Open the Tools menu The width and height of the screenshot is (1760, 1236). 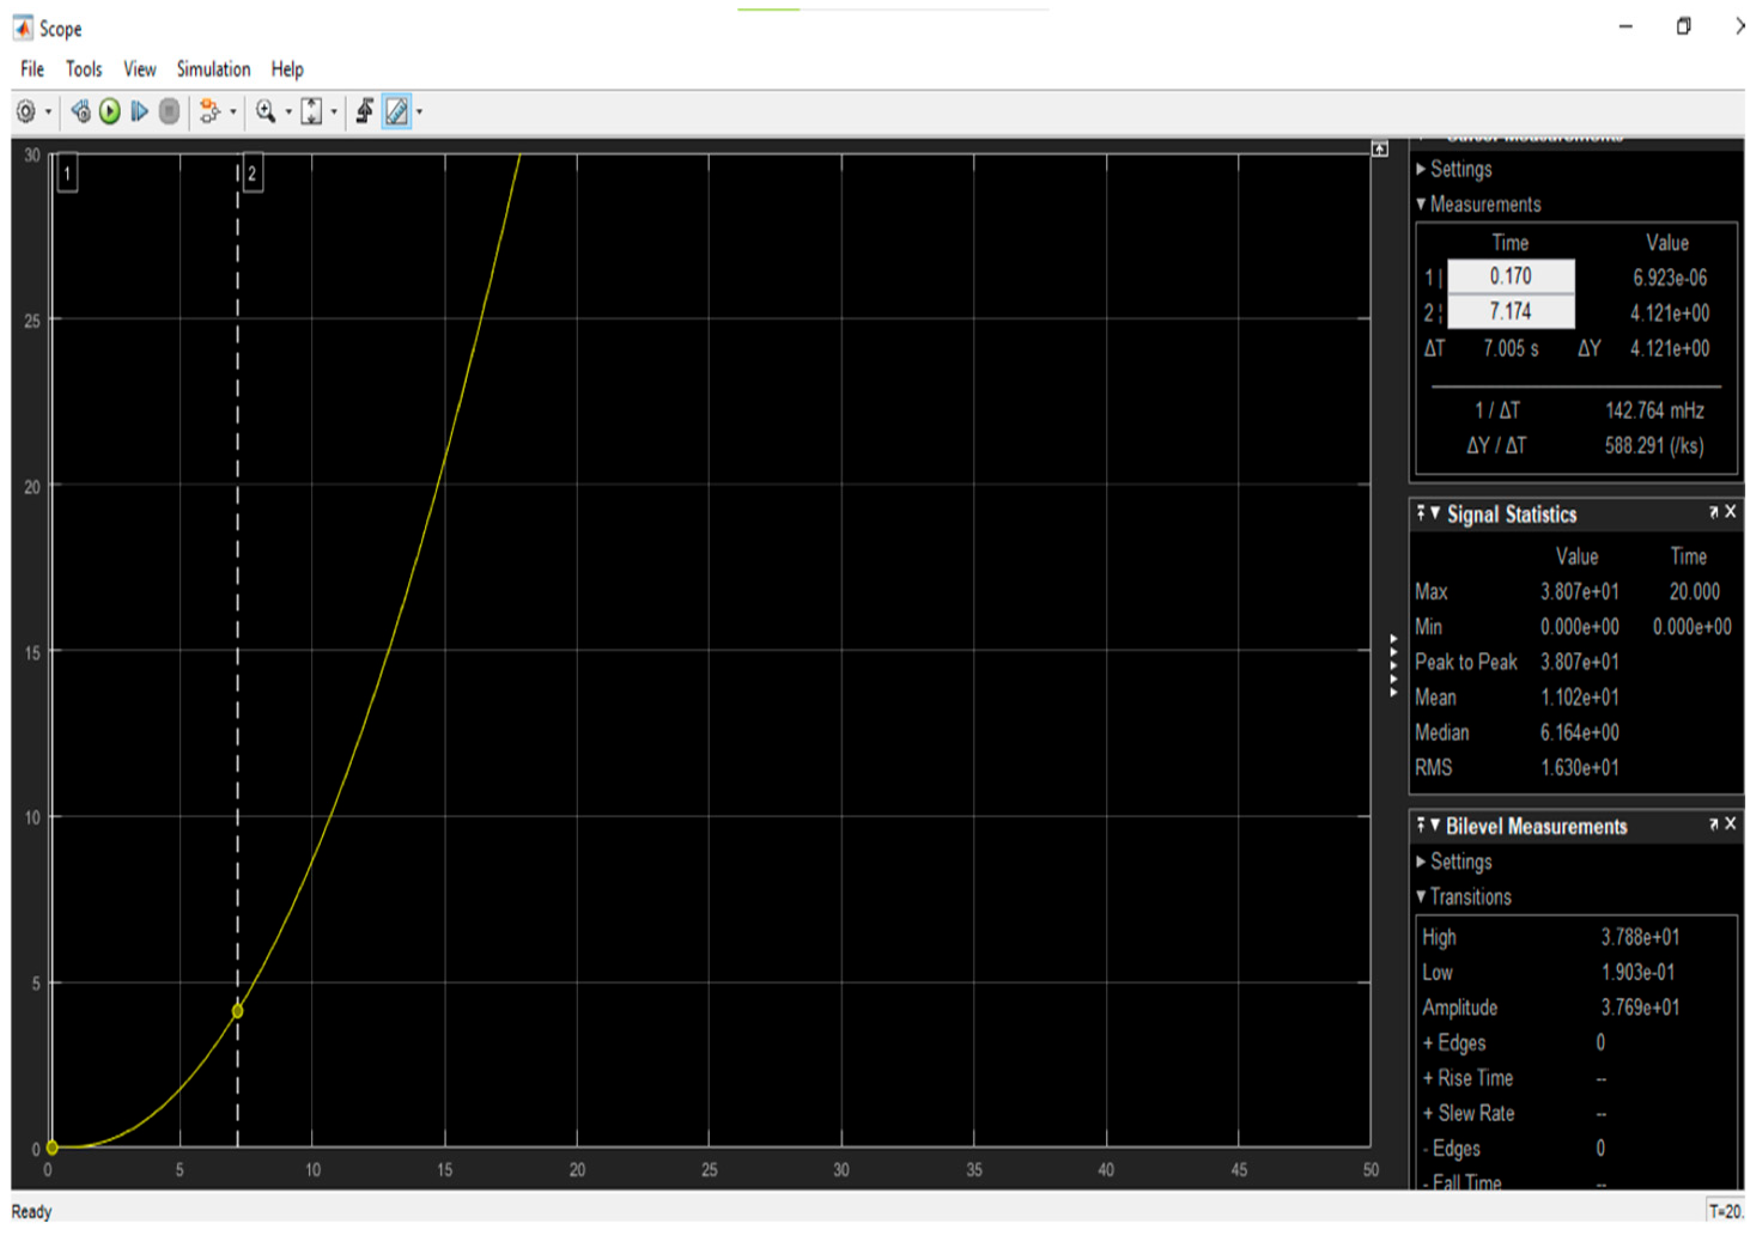(x=84, y=69)
